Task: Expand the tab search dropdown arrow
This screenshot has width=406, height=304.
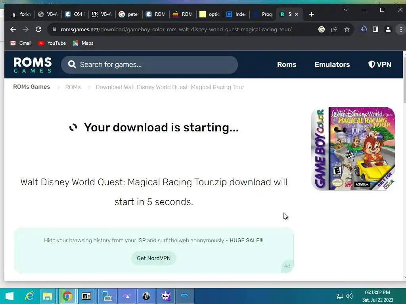Action: click(345, 10)
